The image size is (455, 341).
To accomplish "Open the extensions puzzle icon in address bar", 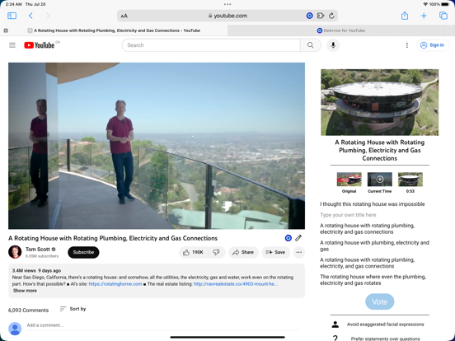I will [x=321, y=16].
